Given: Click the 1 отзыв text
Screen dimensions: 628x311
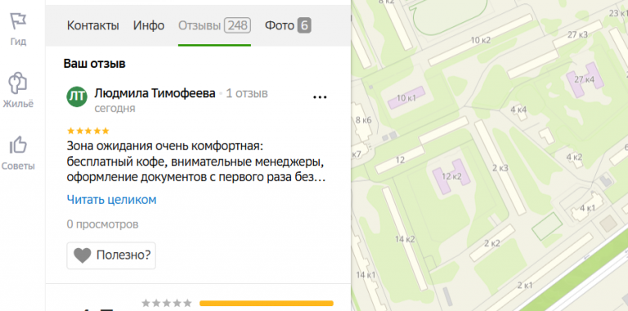Looking at the screenshot, I should [247, 94].
